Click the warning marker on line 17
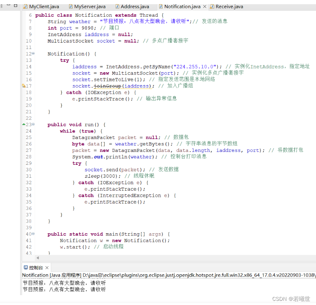The width and height of the screenshot is (316, 305). coord(24,86)
